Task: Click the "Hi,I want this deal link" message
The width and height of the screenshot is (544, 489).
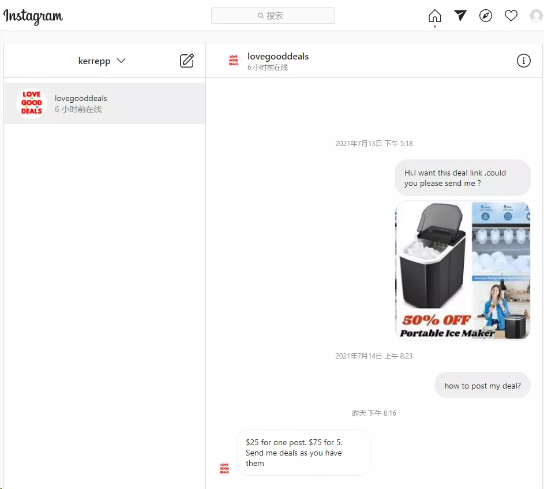Action: click(463, 178)
